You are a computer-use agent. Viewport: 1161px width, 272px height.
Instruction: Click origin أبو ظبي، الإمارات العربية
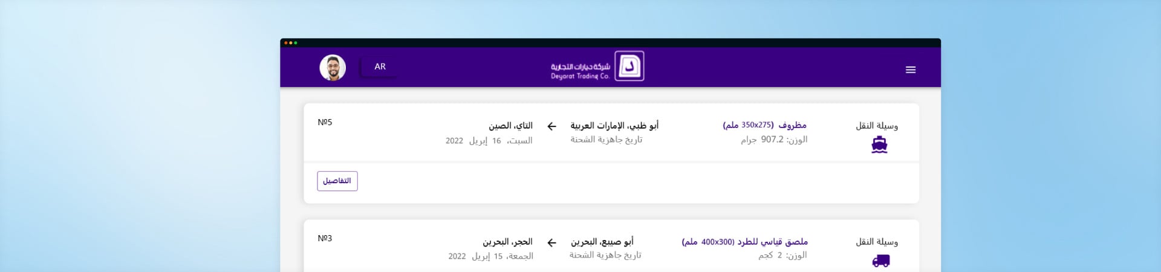click(x=614, y=126)
